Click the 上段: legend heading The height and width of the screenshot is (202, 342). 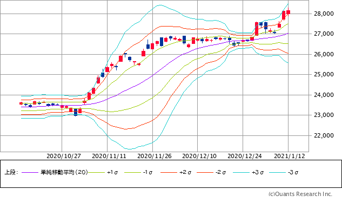tap(11, 173)
